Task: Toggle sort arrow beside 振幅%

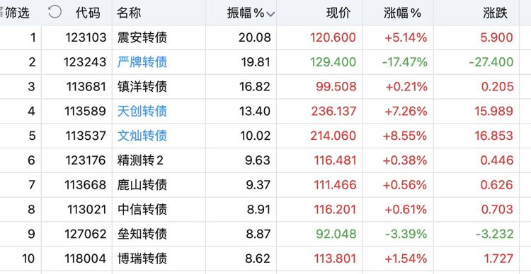Action: point(270,14)
